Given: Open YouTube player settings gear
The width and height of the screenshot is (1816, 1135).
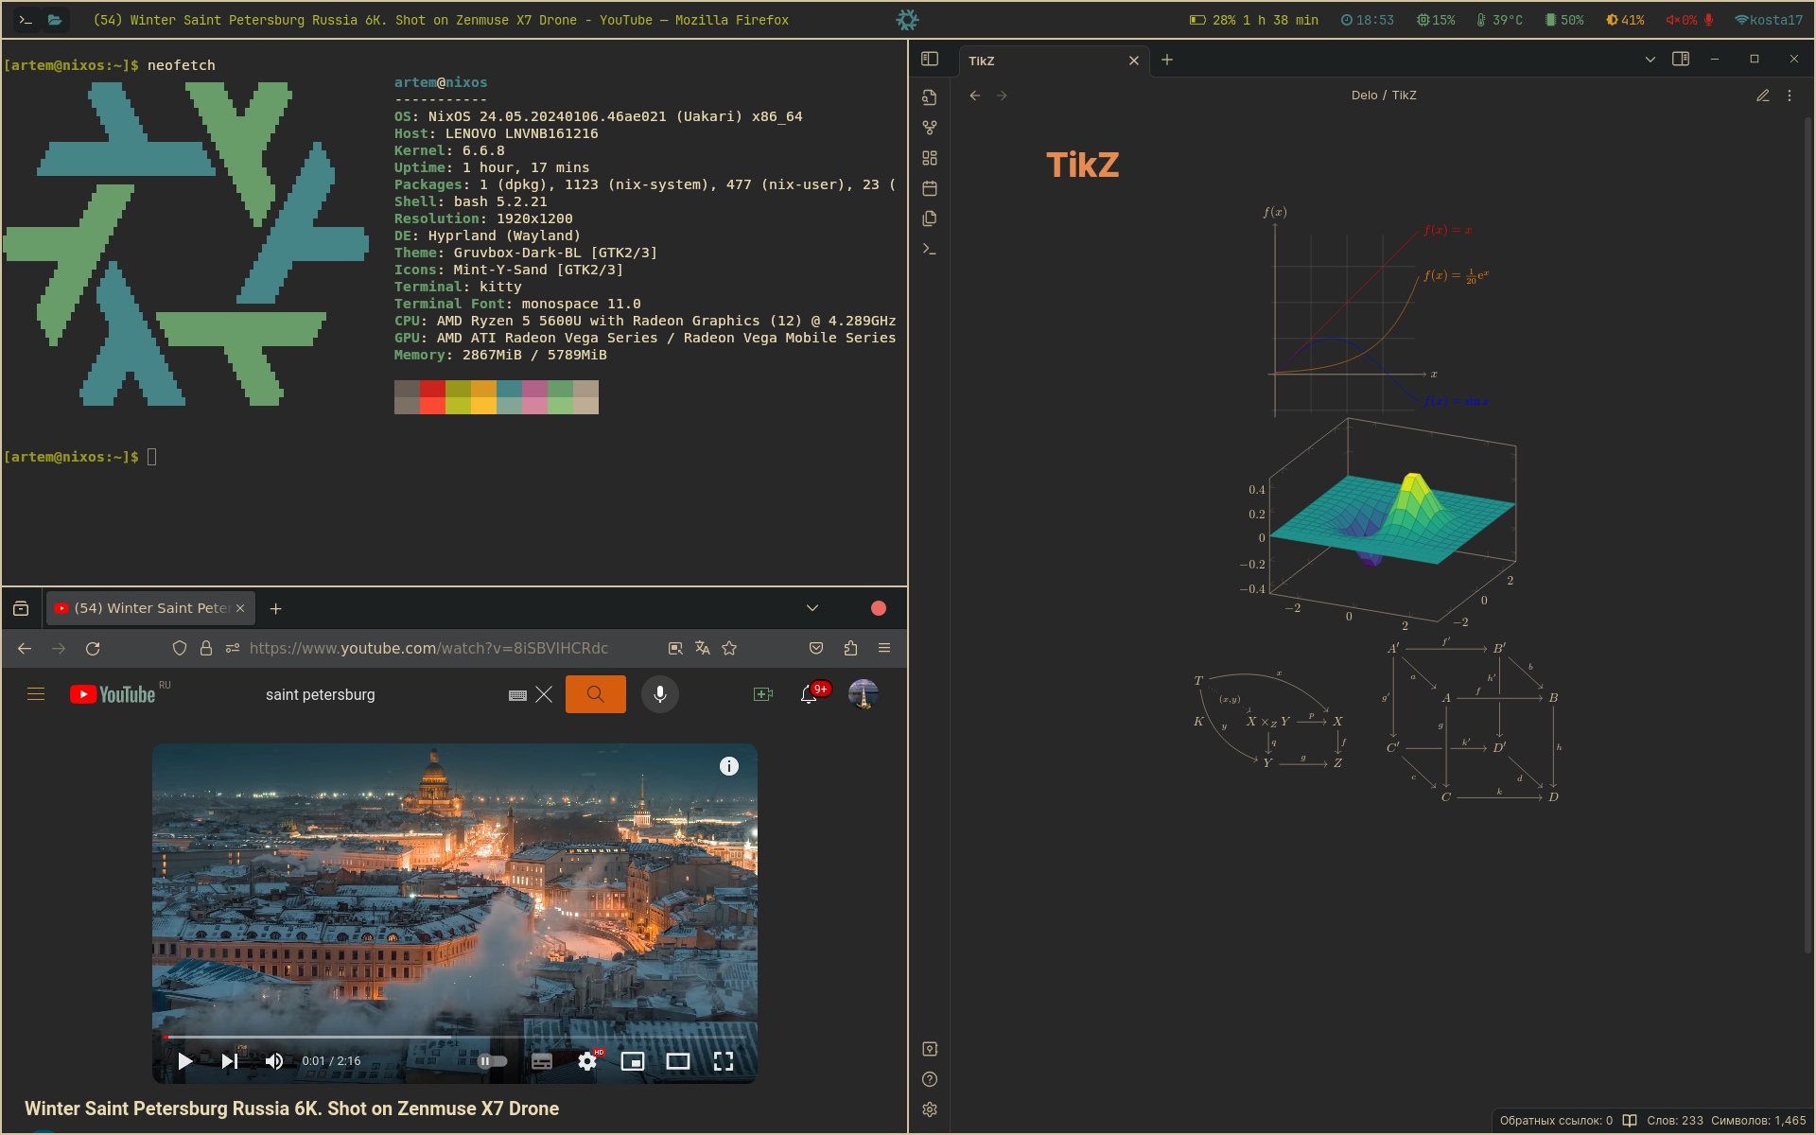Looking at the screenshot, I should tap(587, 1061).
